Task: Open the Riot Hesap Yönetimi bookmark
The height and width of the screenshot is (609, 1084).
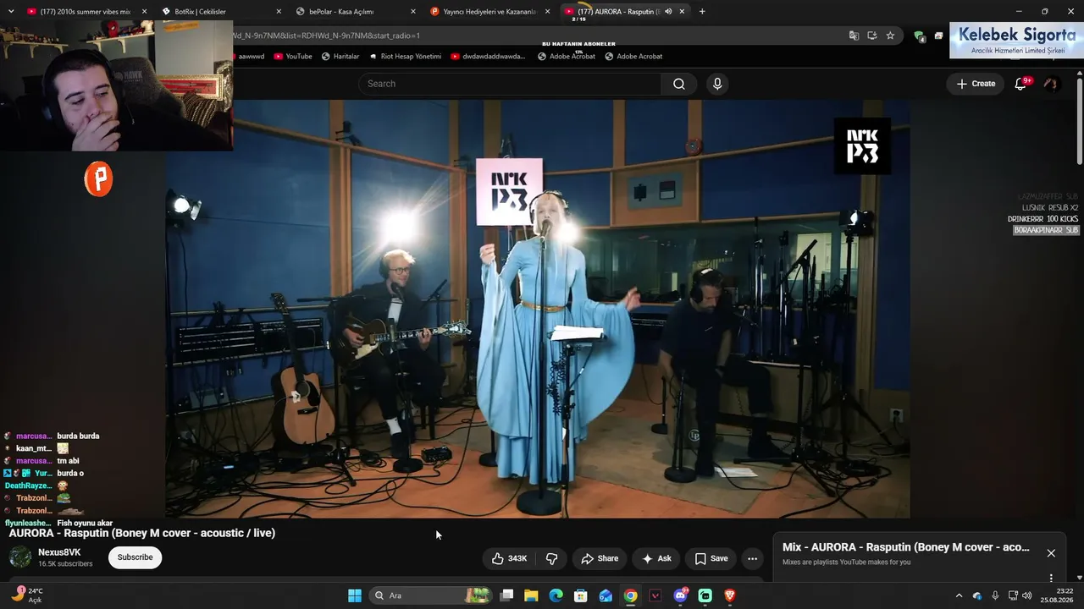Action: pos(405,57)
